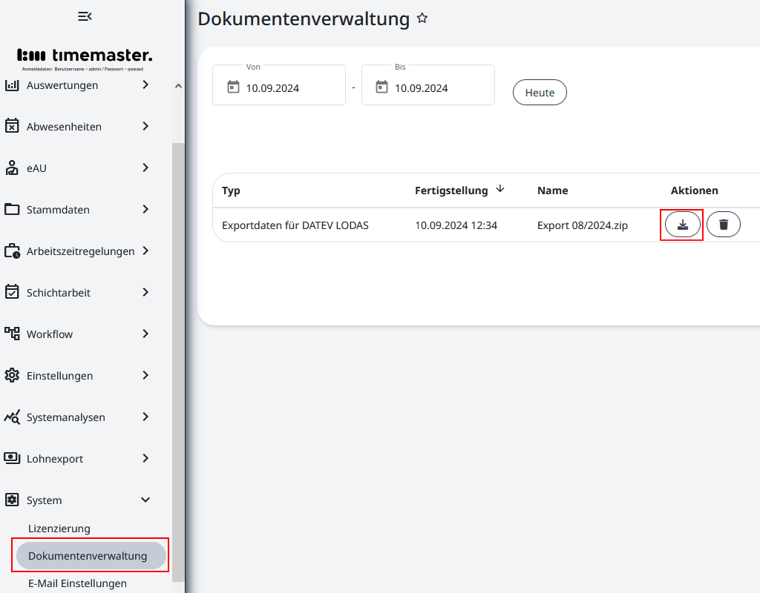Open calendar picker in the Bis field
Viewport: 760px width, 593px height.
click(x=381, y=87)
